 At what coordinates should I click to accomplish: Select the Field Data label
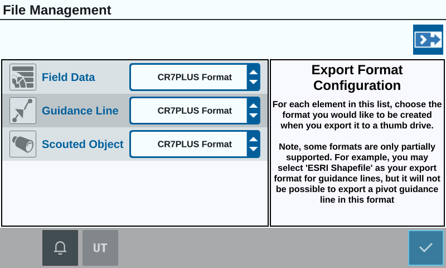tap(68, 77)
